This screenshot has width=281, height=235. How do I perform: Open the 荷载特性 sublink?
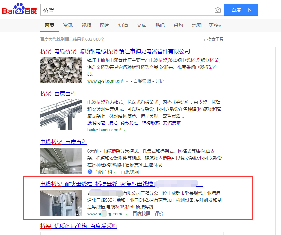(130, 123)
